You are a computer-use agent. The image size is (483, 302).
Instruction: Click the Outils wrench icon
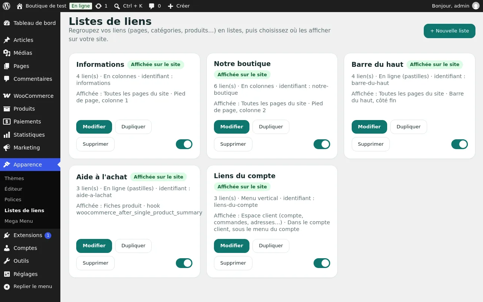[x=7, y=261]
